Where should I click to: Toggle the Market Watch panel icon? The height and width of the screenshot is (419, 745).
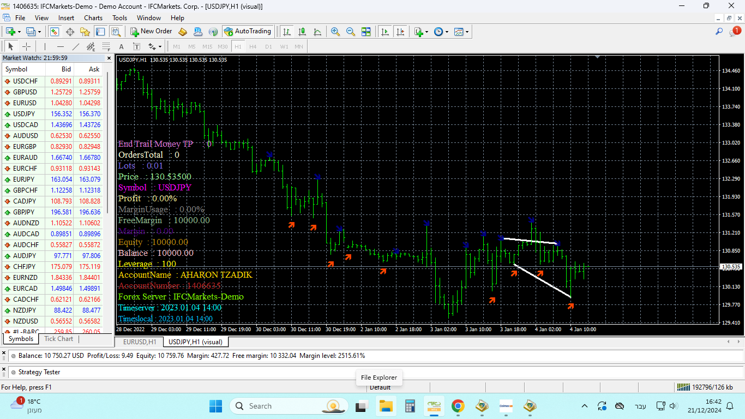tap(55, 32)
